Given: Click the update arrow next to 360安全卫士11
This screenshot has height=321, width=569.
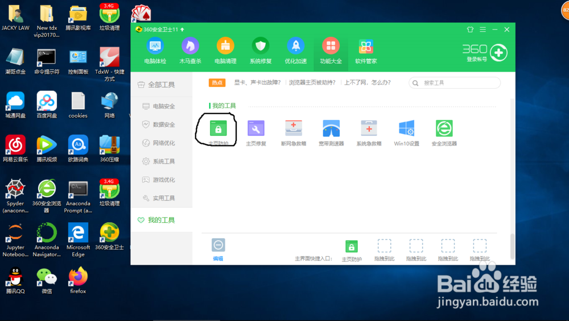Looking at the screenshot, I should 182,30.
